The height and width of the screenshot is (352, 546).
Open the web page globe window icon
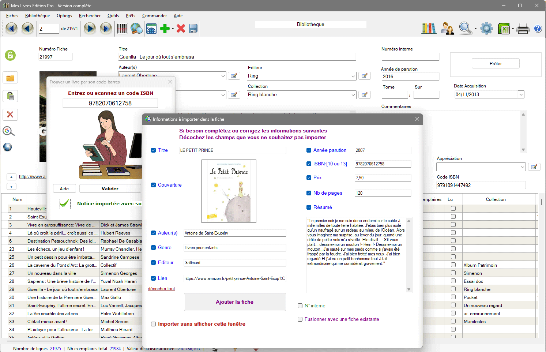pos(151,28)
